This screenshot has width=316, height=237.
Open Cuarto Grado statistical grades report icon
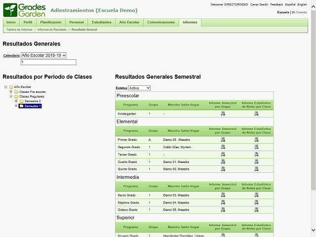256,161
